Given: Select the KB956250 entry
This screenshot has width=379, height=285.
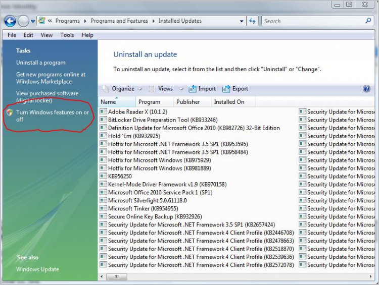Looking at the screenshot, I should [120, 177].
